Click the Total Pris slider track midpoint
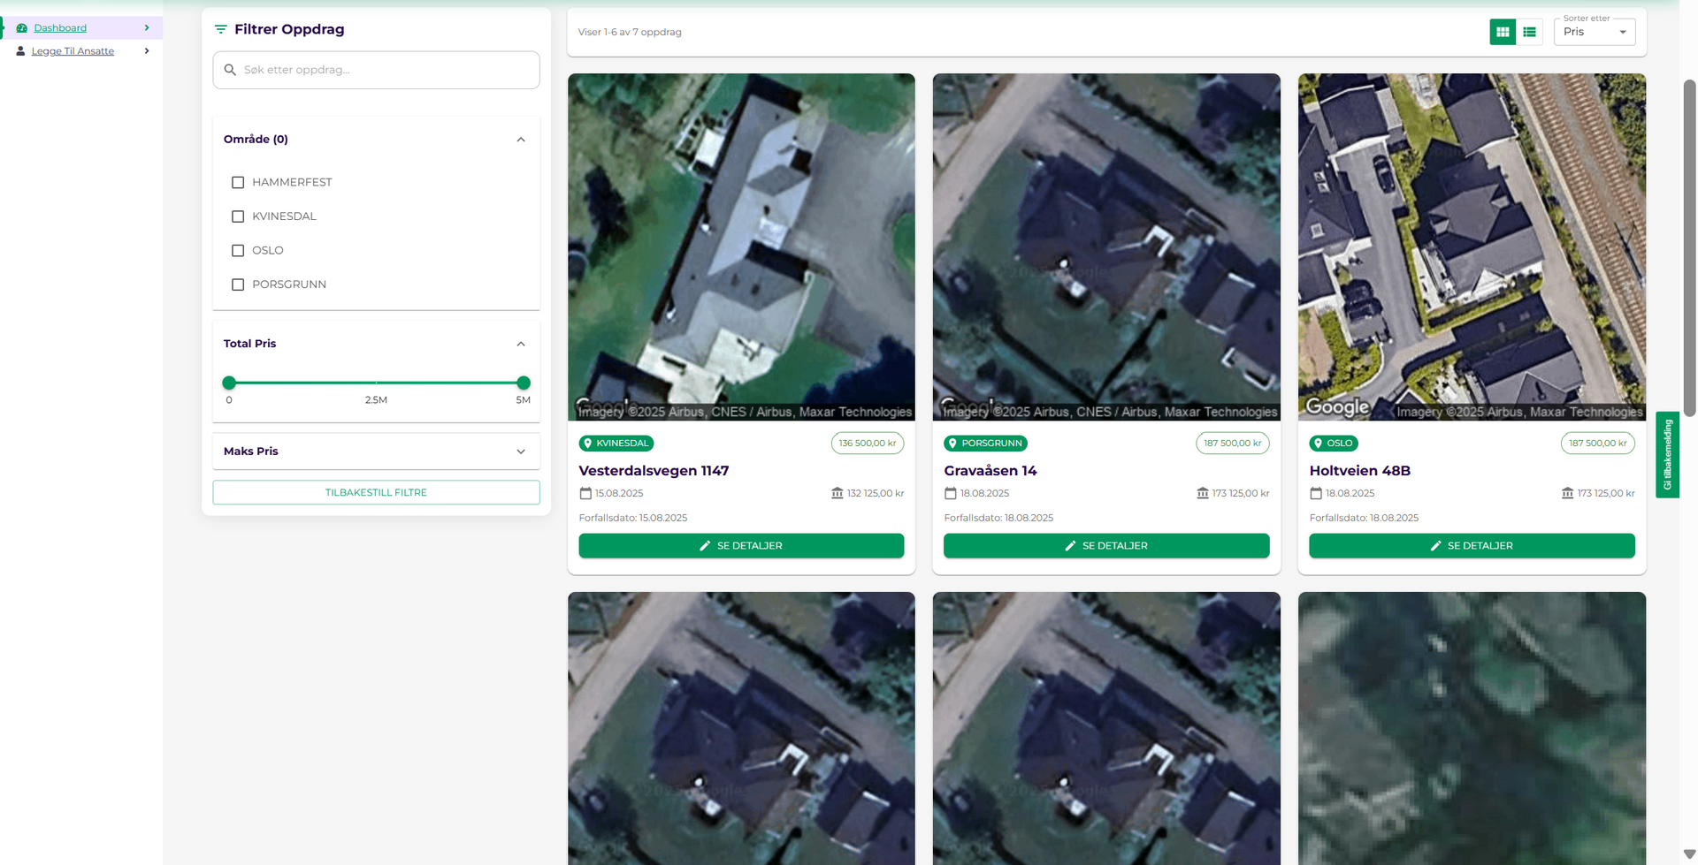This screenshot has height=865, width=1698. pos(376,383)
